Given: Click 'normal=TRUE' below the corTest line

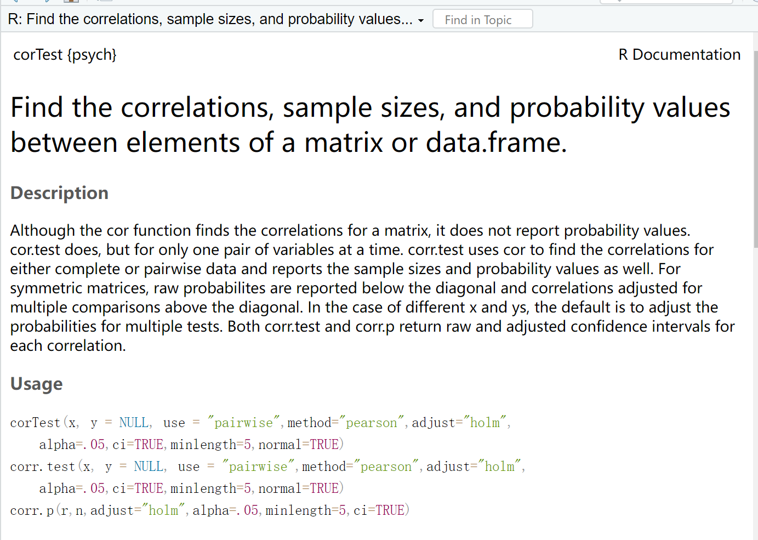Looking at the screenshot, I should pyautogui.click(x=299, y=445).
